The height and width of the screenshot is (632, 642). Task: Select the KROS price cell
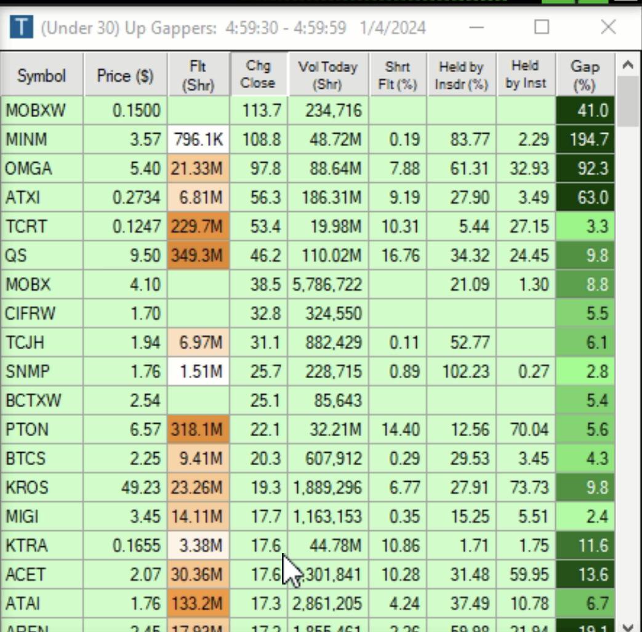(125, 487)
